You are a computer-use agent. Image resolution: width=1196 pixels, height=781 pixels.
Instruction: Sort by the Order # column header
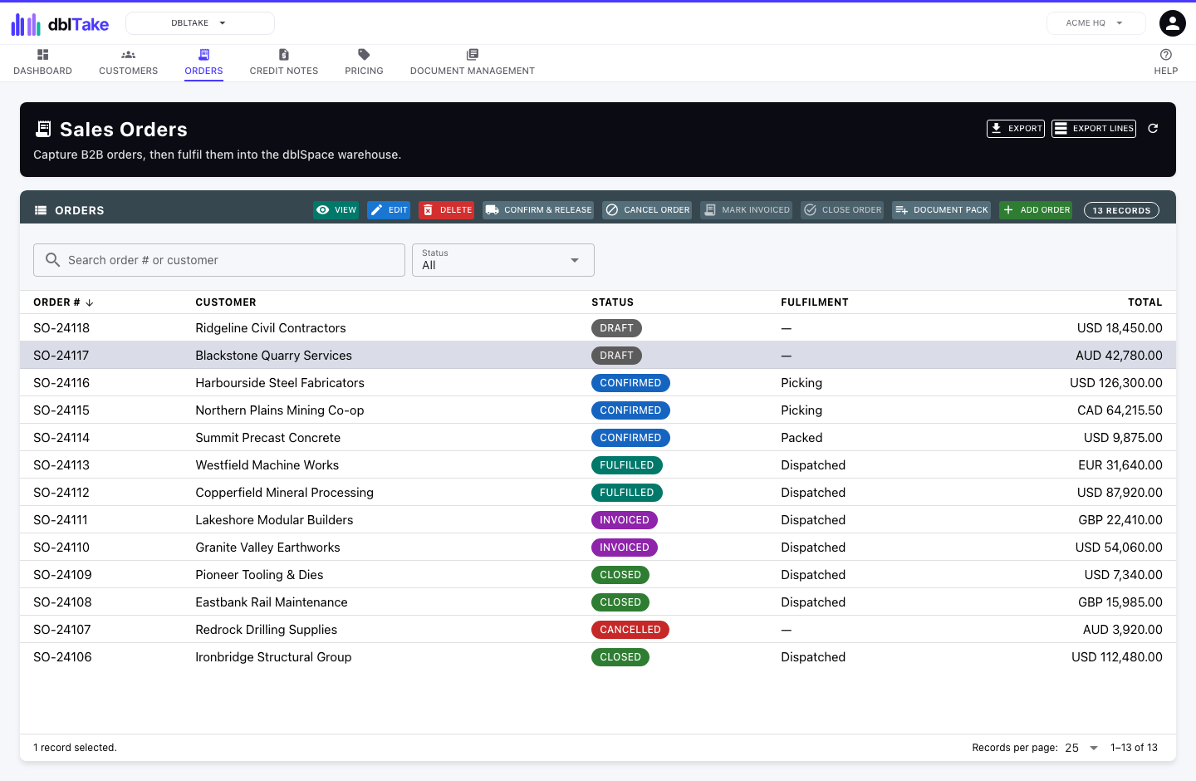pyautogui.click(x=63, y=302)
